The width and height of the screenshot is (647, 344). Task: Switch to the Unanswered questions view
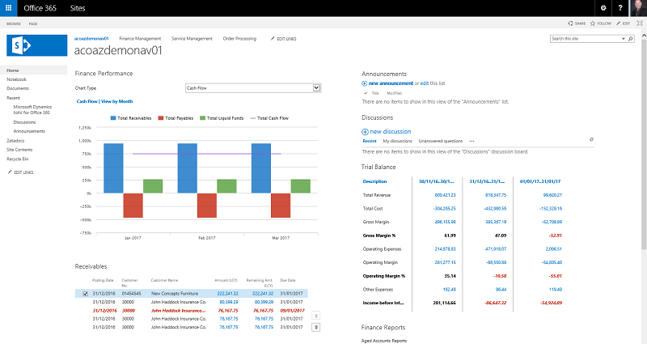click(x=441, y=141)
